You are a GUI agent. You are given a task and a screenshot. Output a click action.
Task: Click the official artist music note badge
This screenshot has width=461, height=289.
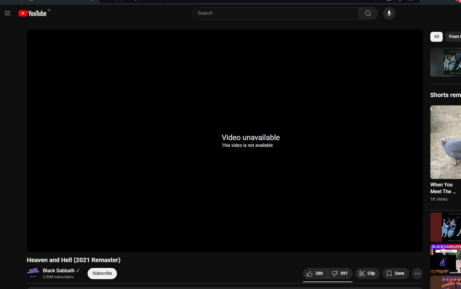click(78, 271)
